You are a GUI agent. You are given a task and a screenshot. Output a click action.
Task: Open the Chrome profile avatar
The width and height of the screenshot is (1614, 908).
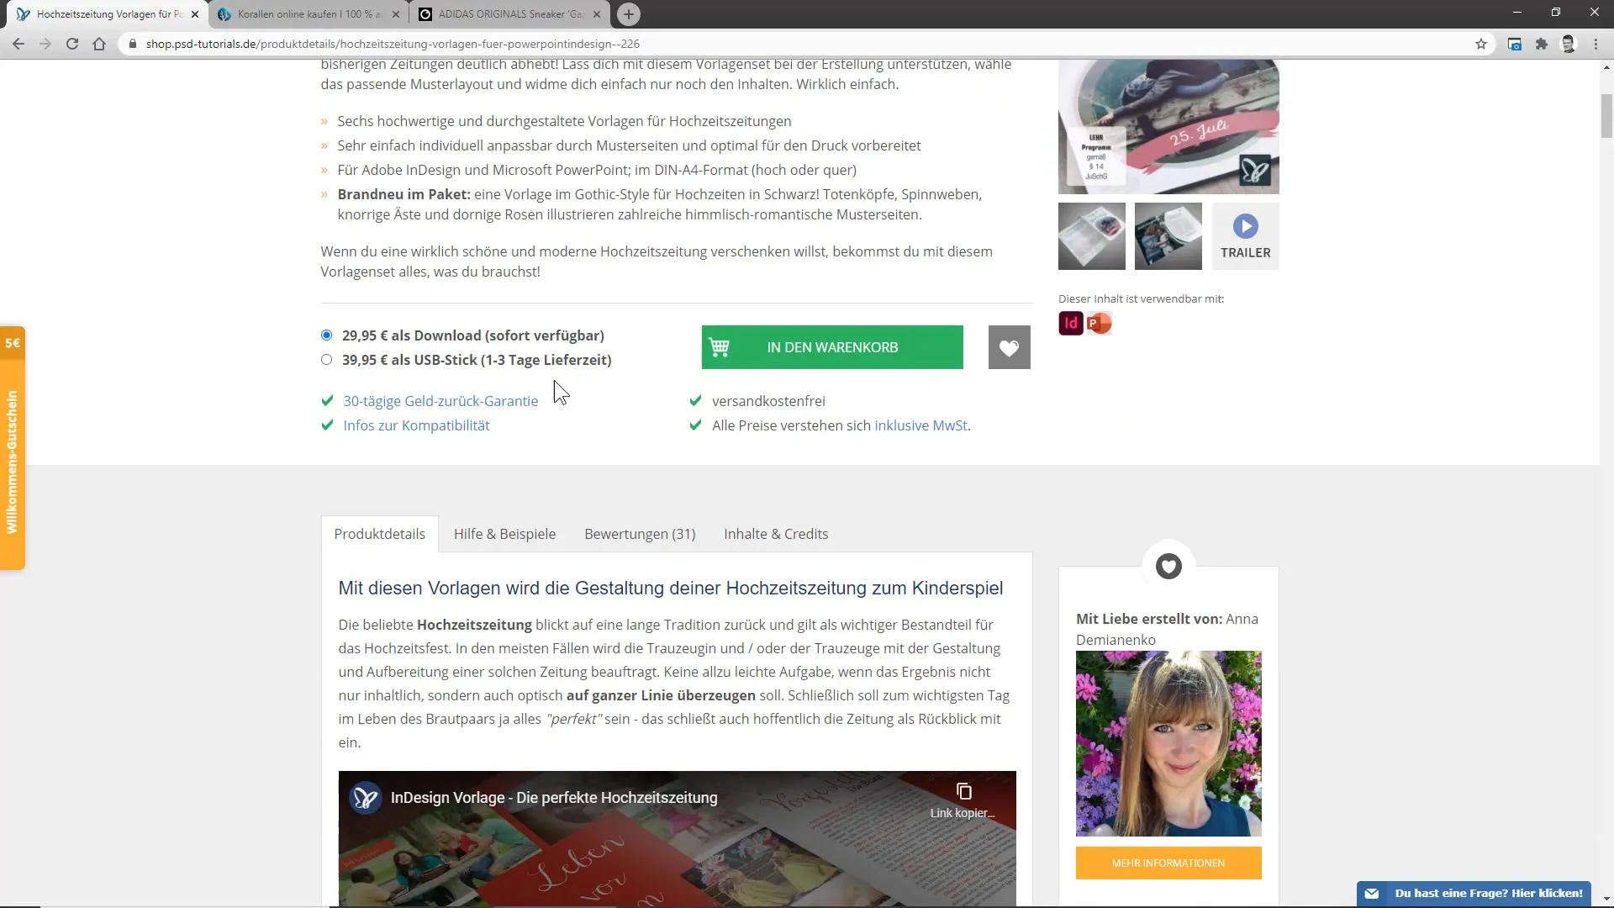click(x=1569, y=44)
